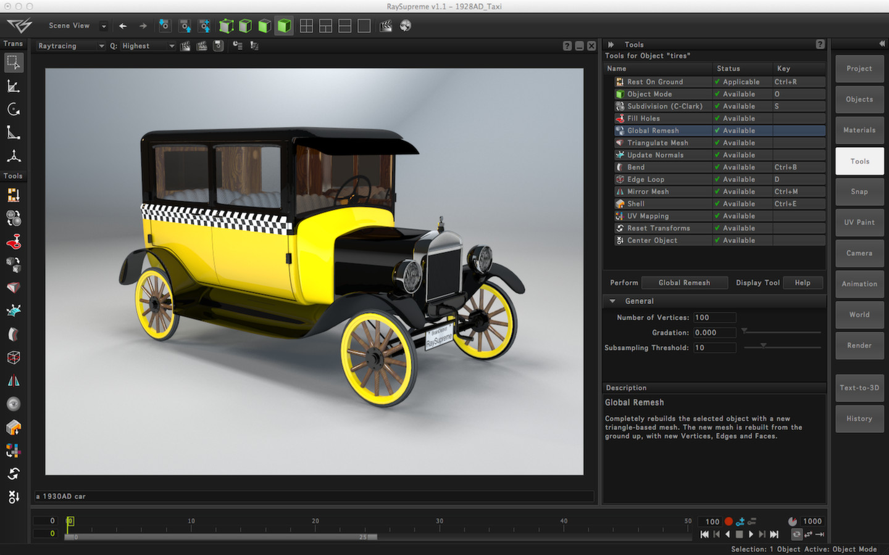Switch to the Materials tab
Viewport: 889px width, 555px height.
click(859, 129)
